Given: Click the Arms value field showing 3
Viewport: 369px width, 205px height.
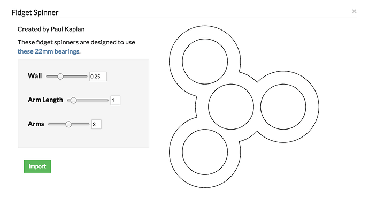Looking at the screenshot, I should coord(96,124).
